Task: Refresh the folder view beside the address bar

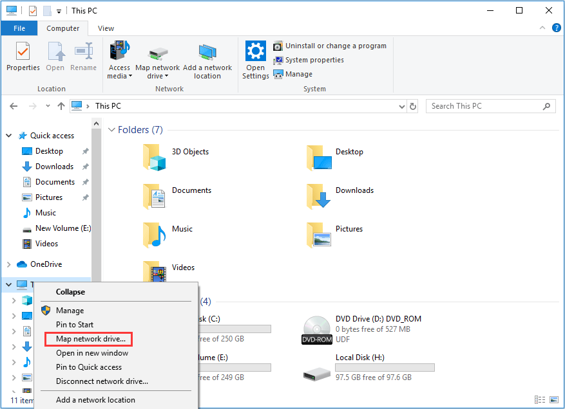Action: pos(413,105)
